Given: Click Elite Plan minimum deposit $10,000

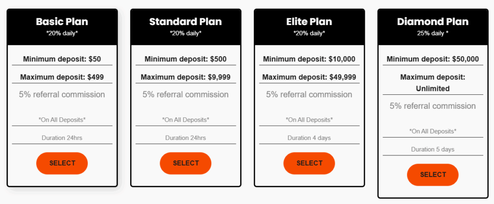Looking at the screenshot, I should pyautogui.click(x=309, y=59).
